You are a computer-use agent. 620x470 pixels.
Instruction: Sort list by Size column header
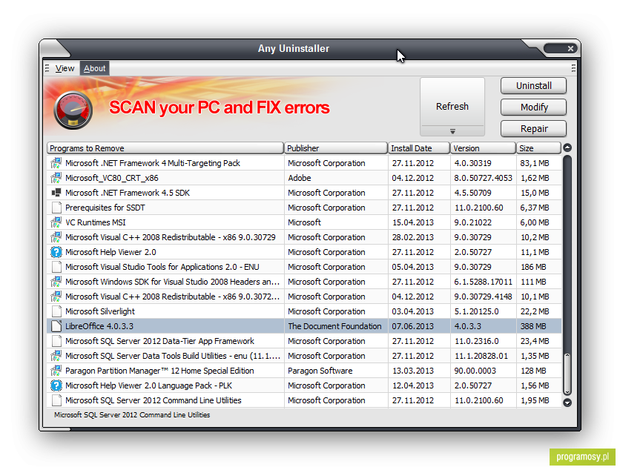(538, 148)
